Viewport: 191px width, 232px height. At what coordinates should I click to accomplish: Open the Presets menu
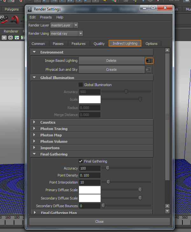46,17
